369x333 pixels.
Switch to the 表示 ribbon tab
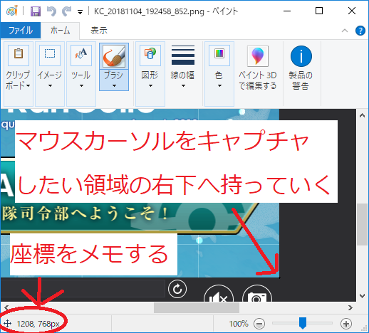(x=99, y=31)
